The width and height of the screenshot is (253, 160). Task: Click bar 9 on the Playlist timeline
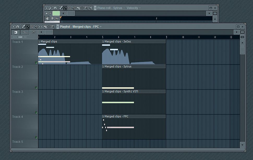[x=166, y=37]
